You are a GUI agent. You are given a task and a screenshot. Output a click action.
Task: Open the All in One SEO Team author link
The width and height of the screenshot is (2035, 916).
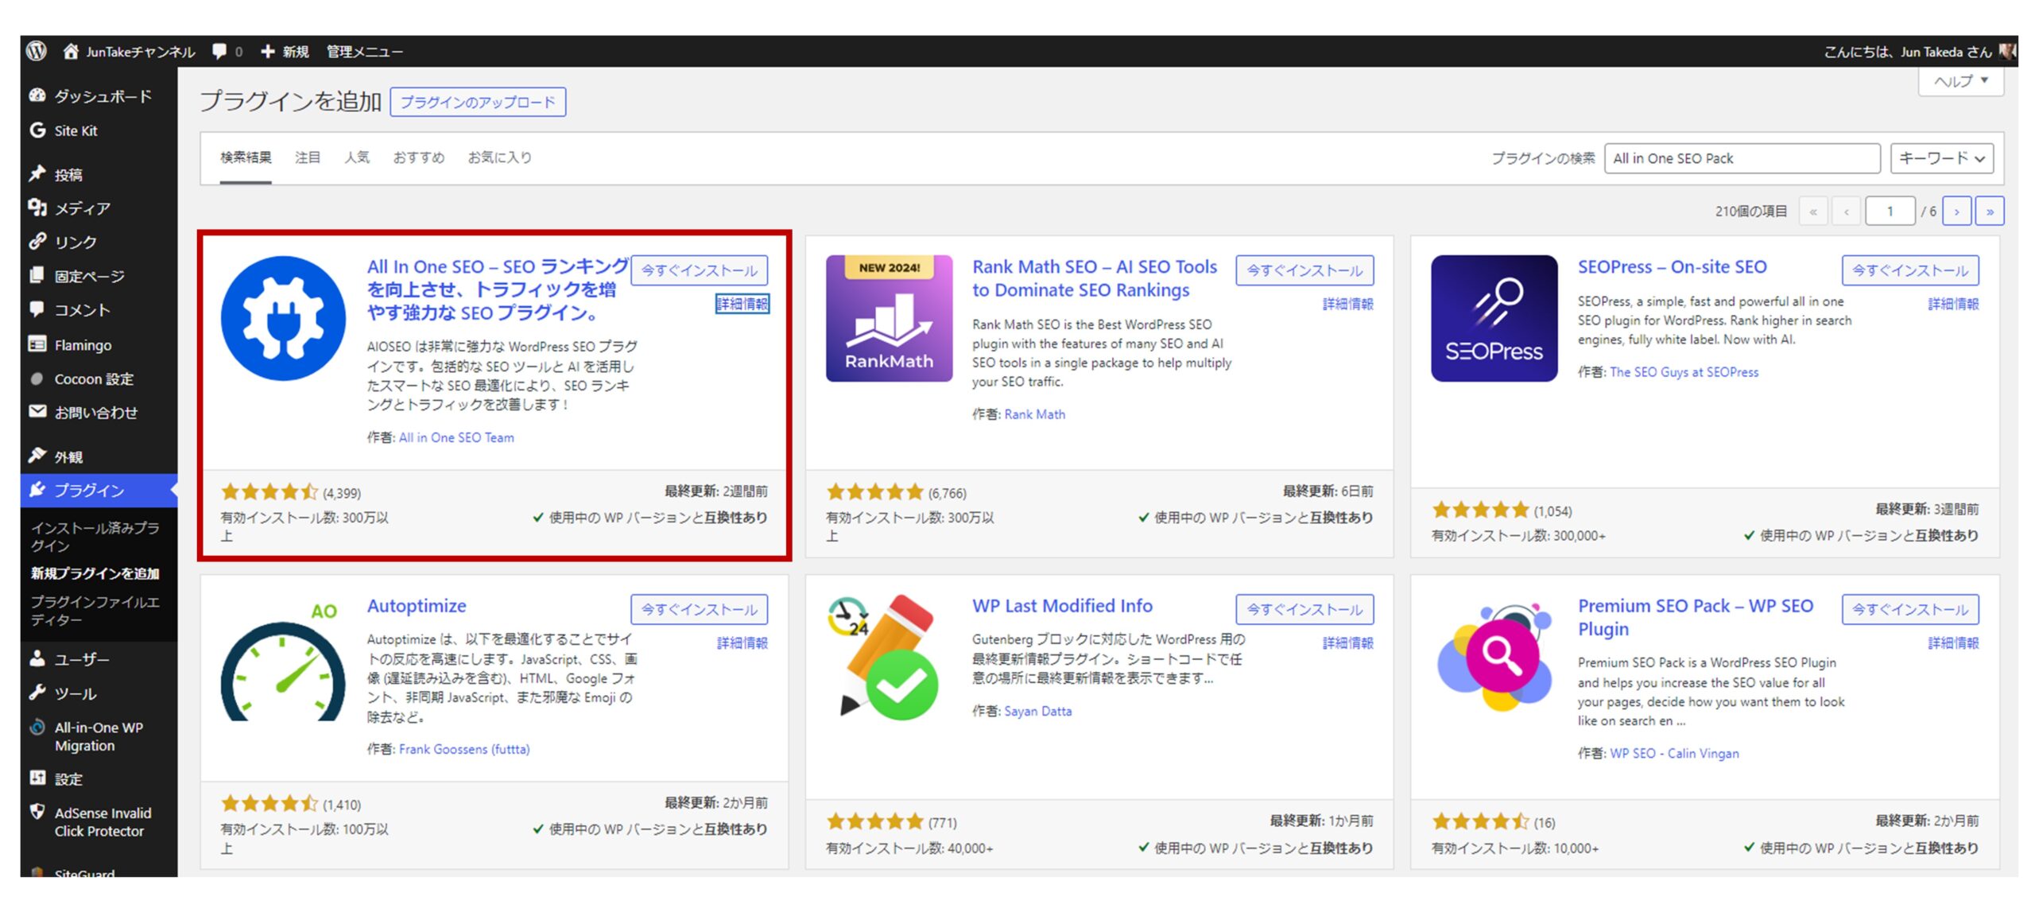pos(456,437)
